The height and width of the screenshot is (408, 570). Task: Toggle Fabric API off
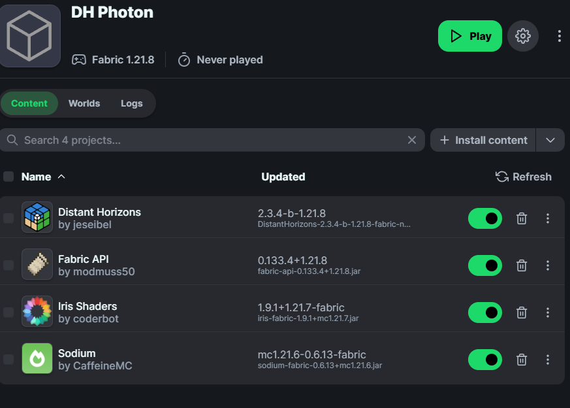(x=485, y=265)
